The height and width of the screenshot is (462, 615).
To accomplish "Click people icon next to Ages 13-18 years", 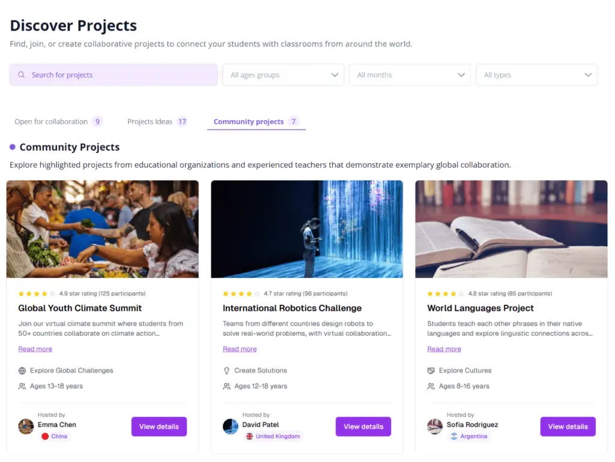I will tap(22, 386).
